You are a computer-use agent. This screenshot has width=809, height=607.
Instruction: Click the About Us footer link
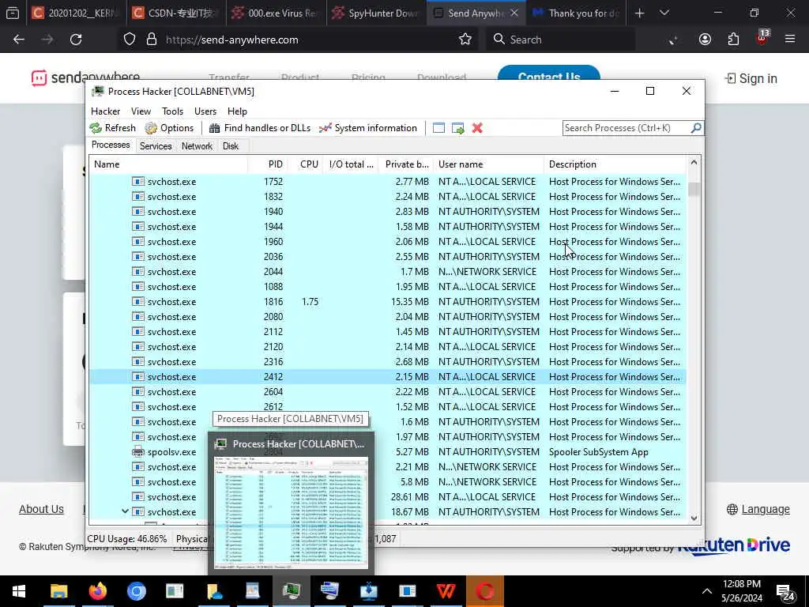(41, 509)
